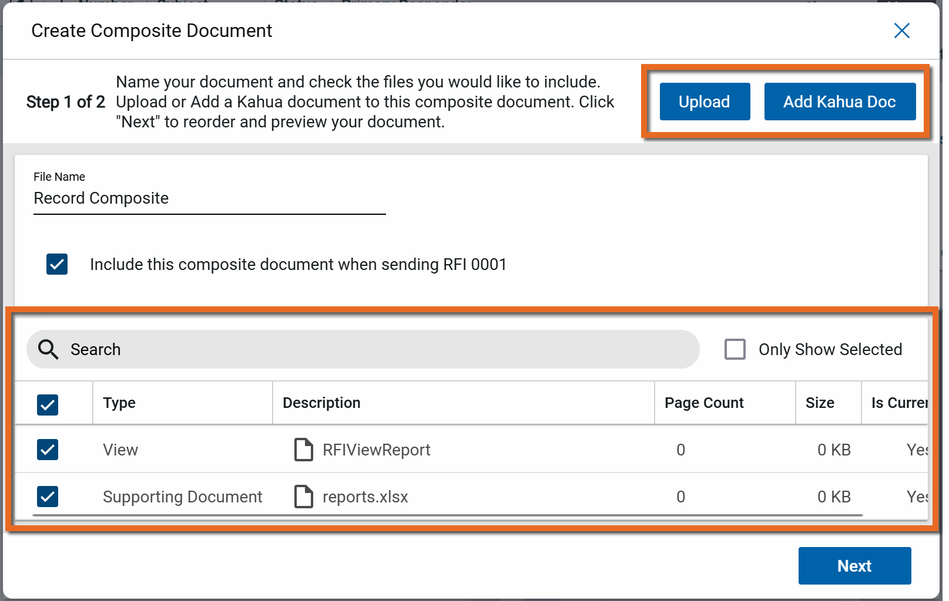Deselect the Supporting Document row checkbox
The width and height of the screenshot is (949, 601).
click(x=48, y=497)
